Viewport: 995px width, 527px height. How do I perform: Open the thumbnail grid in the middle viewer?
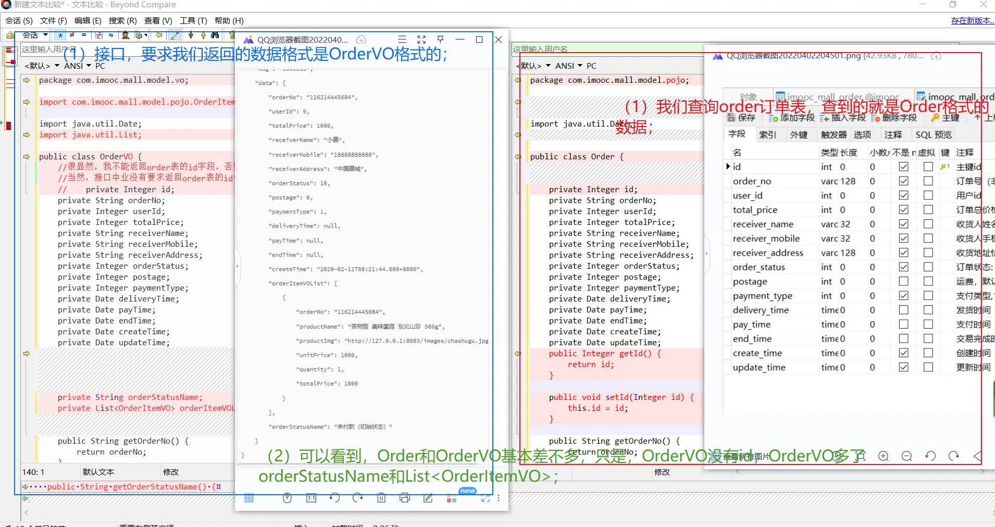click(249, 498)
